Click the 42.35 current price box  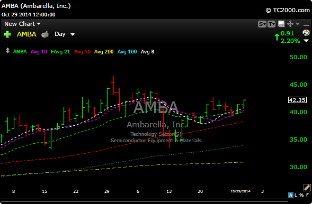coord(297,100)
